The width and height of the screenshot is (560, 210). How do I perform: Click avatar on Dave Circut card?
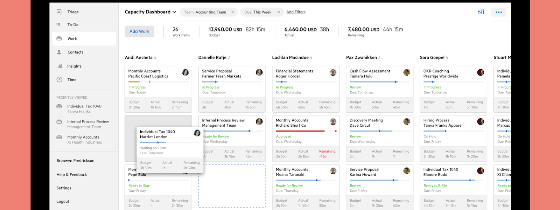407,121
